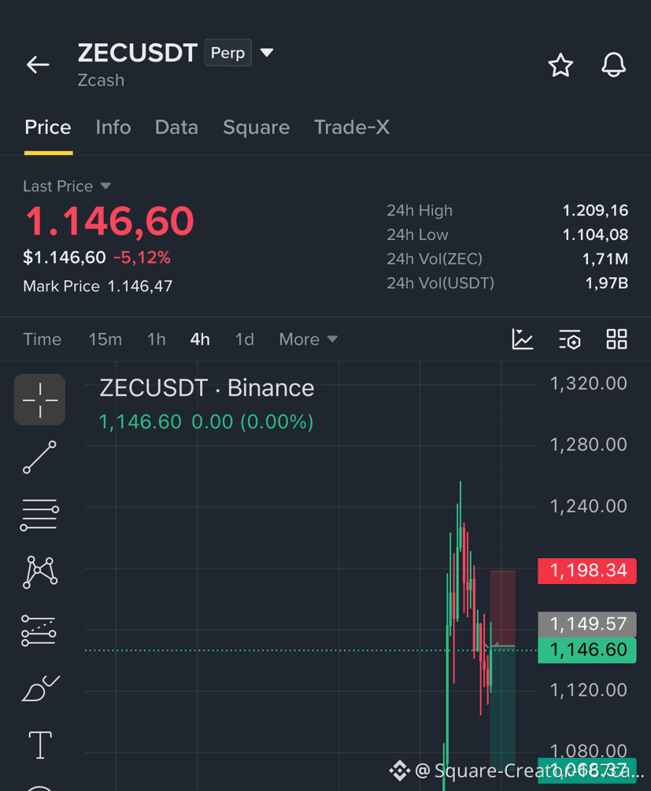651x791 pixels.
Task: Switch to the Info tab
Action: click(x=113, y=128)
